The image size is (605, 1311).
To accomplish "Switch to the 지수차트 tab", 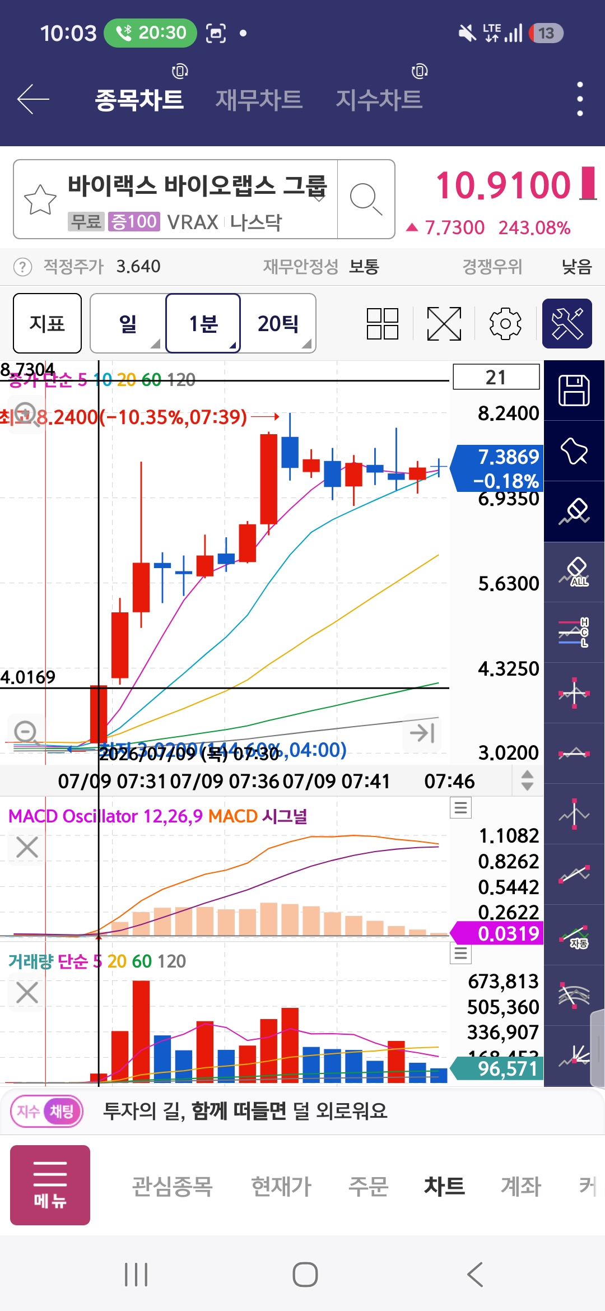I will (379, 100).
